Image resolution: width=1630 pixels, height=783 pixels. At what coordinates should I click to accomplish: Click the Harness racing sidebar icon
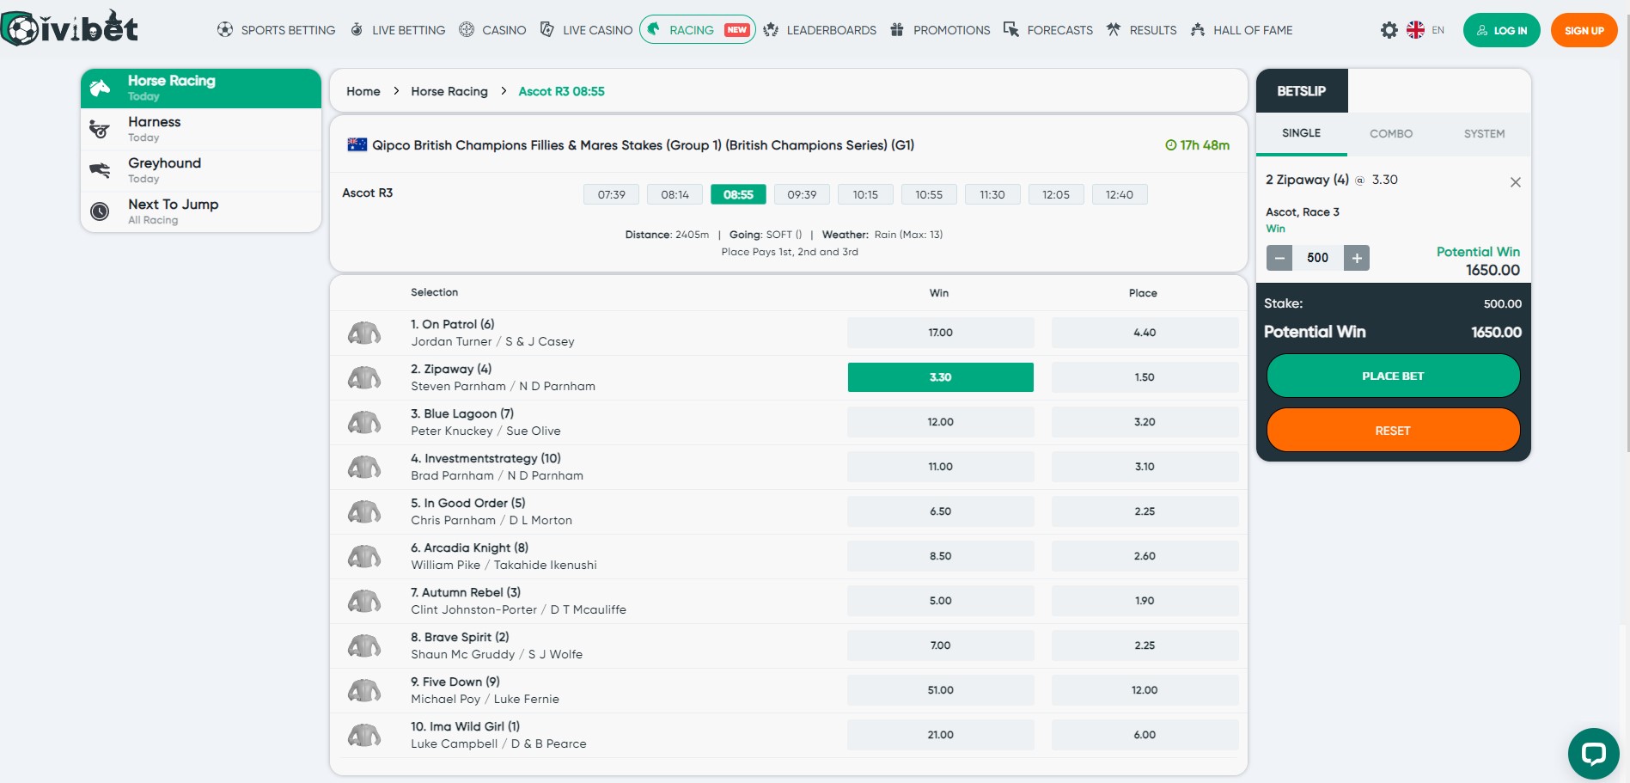[100, 129]
